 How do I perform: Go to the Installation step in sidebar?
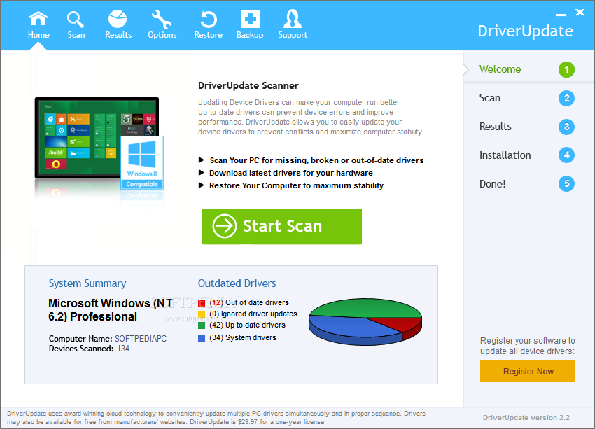505,155
